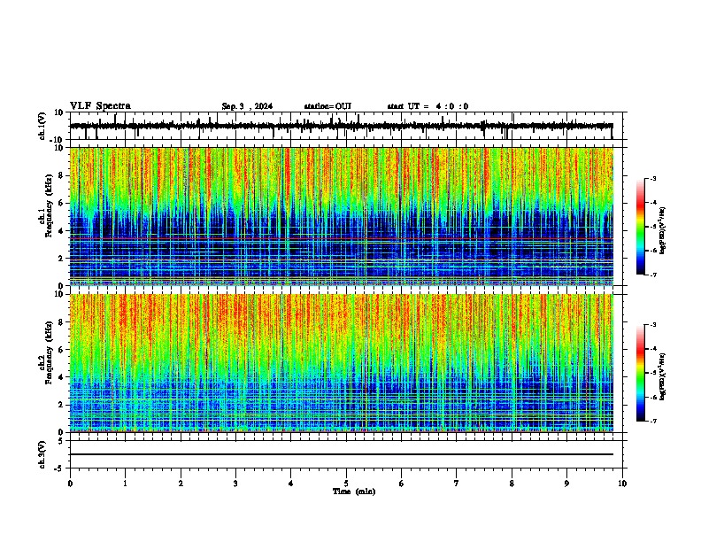
Task: Click the "8" kHz tick of ch.1 spectrogram
Action: coord(61,175)
